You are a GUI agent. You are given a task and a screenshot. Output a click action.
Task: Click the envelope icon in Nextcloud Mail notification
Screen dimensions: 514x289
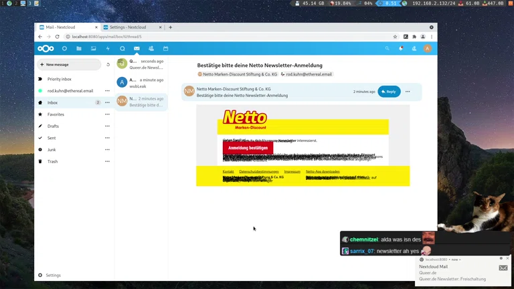(x=503, y=268)
